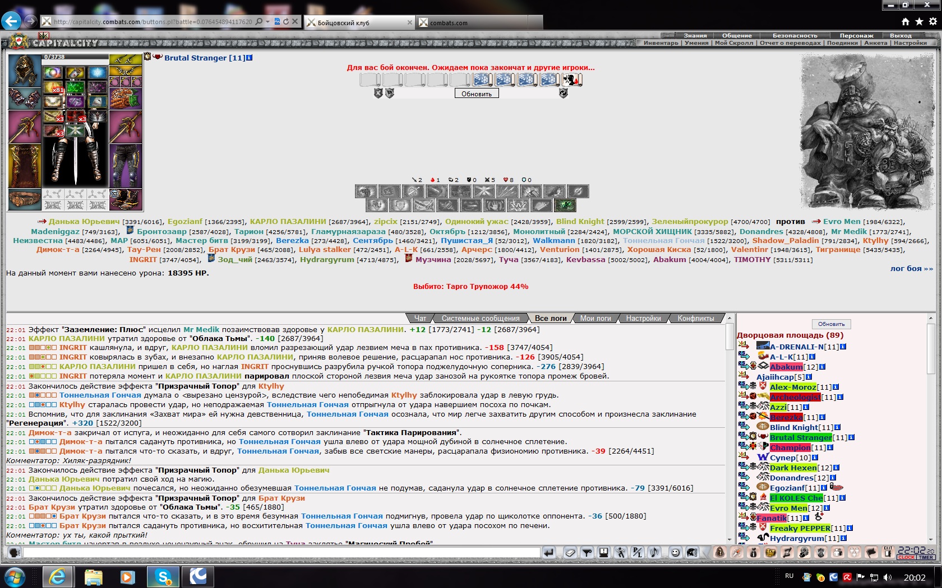Open the smiley emoticons picker
This screenshot has height=588, width=942.
pos(676,553)
